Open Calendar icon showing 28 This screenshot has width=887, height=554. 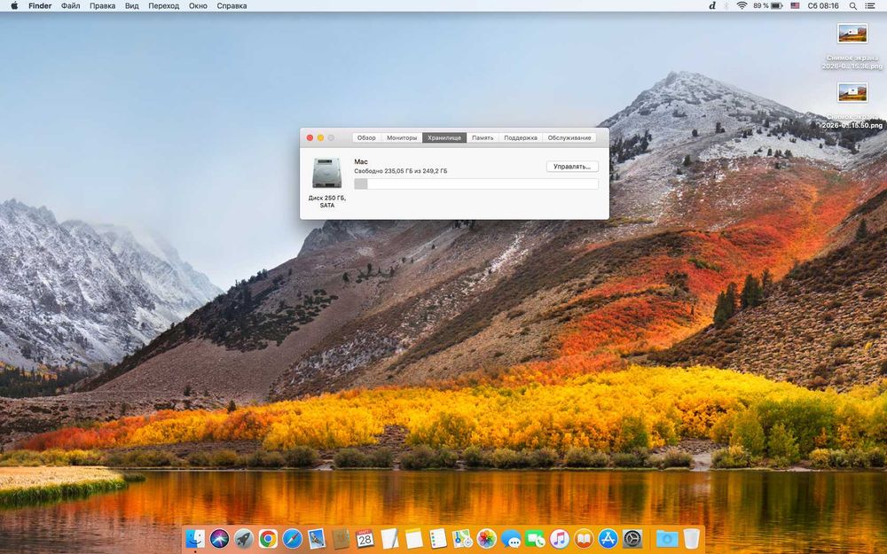tap(365, 539)
